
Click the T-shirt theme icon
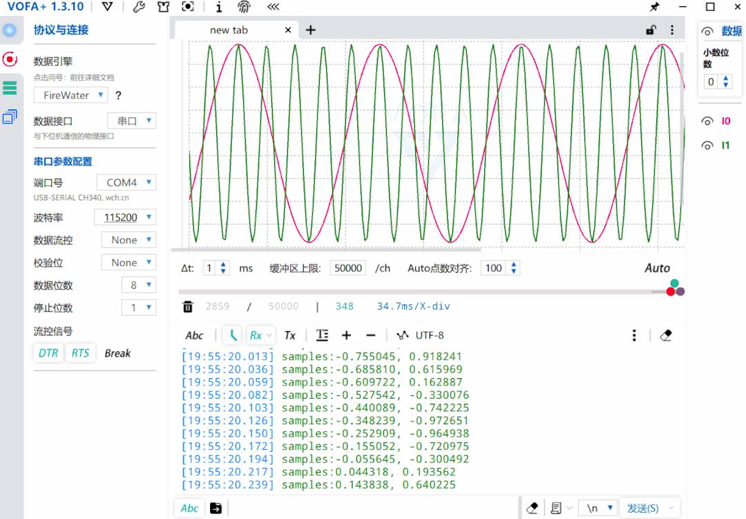click(163, 7)
